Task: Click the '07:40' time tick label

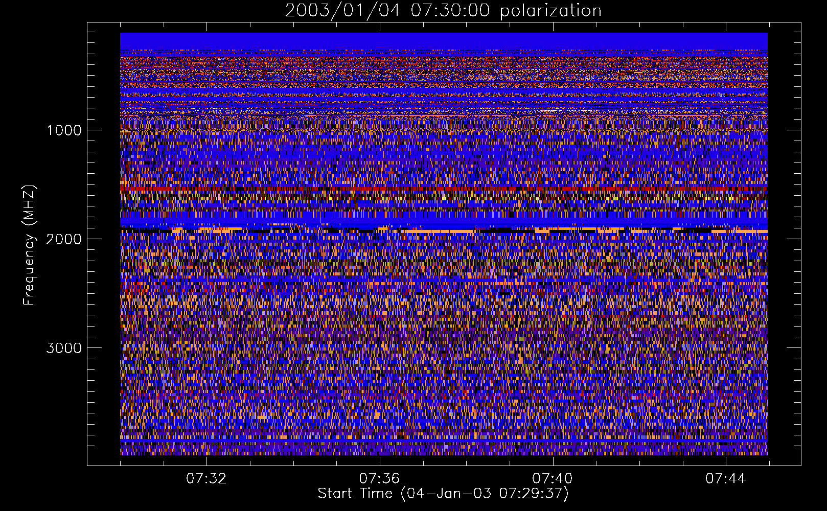Action: coord(553,479)
